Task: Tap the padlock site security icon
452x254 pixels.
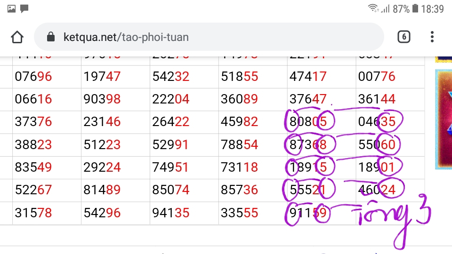Action: point(51,37)
